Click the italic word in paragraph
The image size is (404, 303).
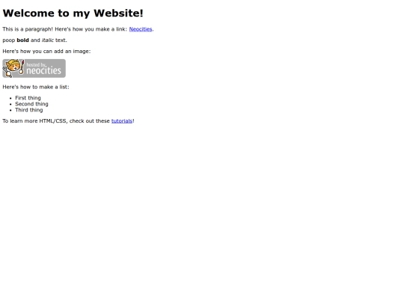pos(48,40)
